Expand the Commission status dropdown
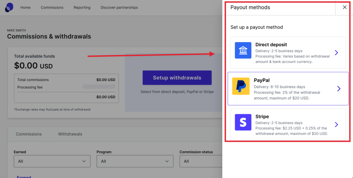 tap(201, 161)
